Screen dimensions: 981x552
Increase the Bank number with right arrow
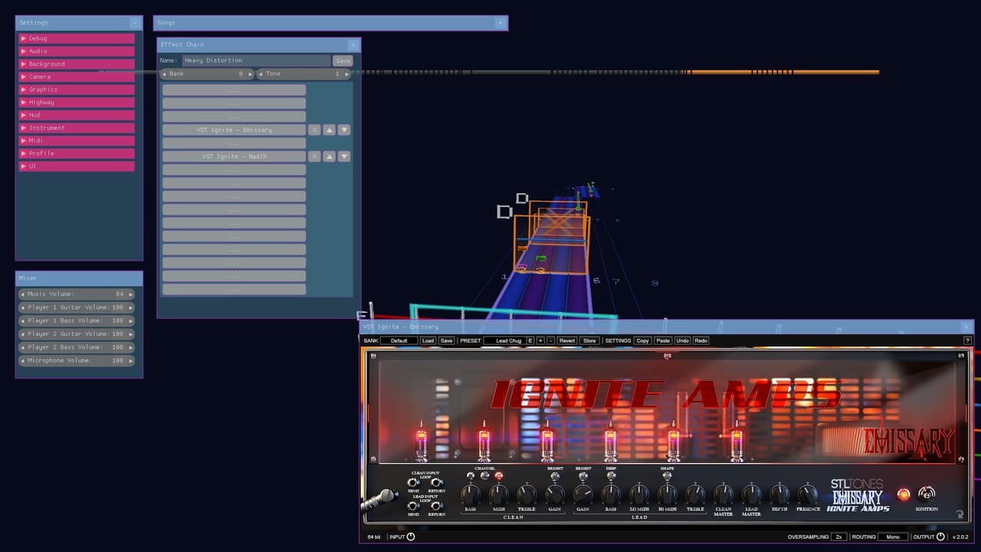250,74
